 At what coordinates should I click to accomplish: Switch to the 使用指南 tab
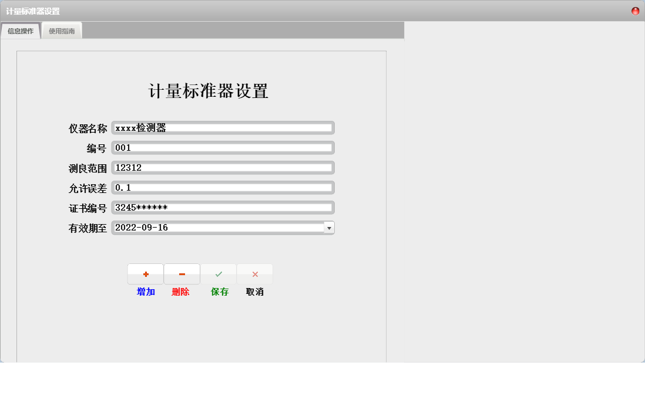tap(62, 31)
